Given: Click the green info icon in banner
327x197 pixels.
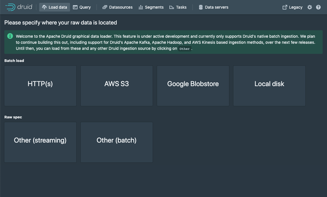Looking at the screenshot, I should point(10,36).
